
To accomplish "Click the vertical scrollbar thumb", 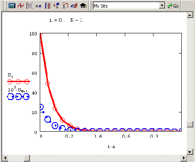I will (x=190, y=124).
